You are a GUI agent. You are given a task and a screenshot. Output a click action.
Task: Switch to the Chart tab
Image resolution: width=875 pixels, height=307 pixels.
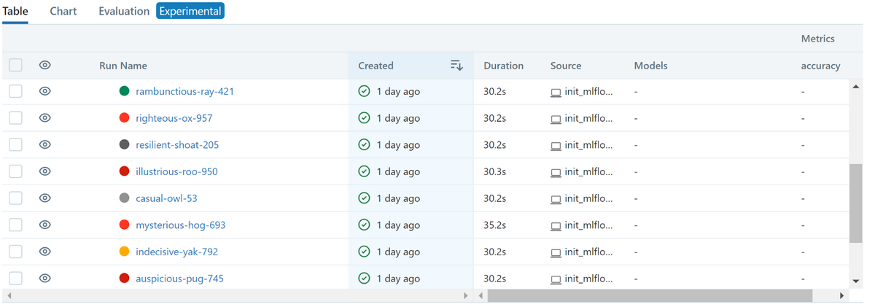tap(63, 12)
